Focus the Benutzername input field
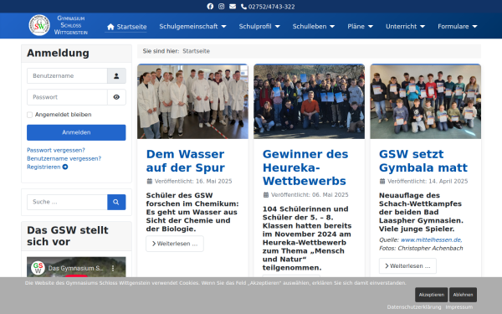Viewport: 502px width, 314px height. [67, 76]
